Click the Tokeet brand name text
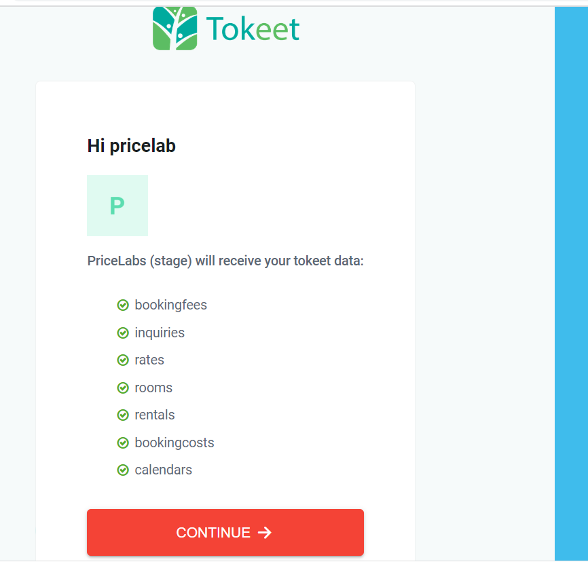The width and height of the screenshot is (588, 564). tap(253, 29)
